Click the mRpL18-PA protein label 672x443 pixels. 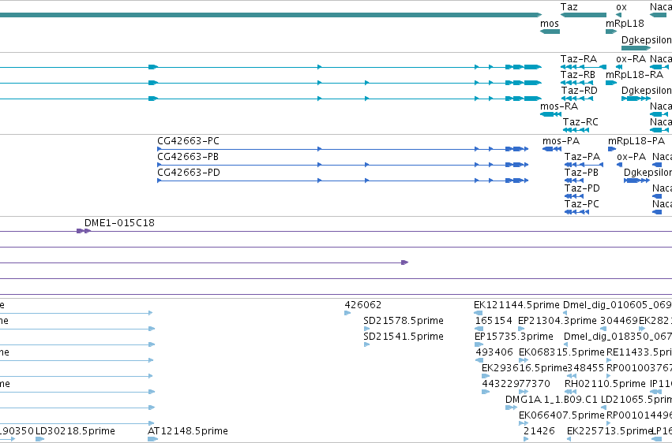636,141
